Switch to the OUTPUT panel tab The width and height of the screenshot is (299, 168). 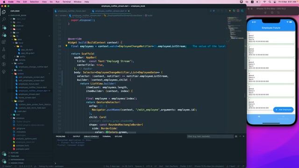76,136
